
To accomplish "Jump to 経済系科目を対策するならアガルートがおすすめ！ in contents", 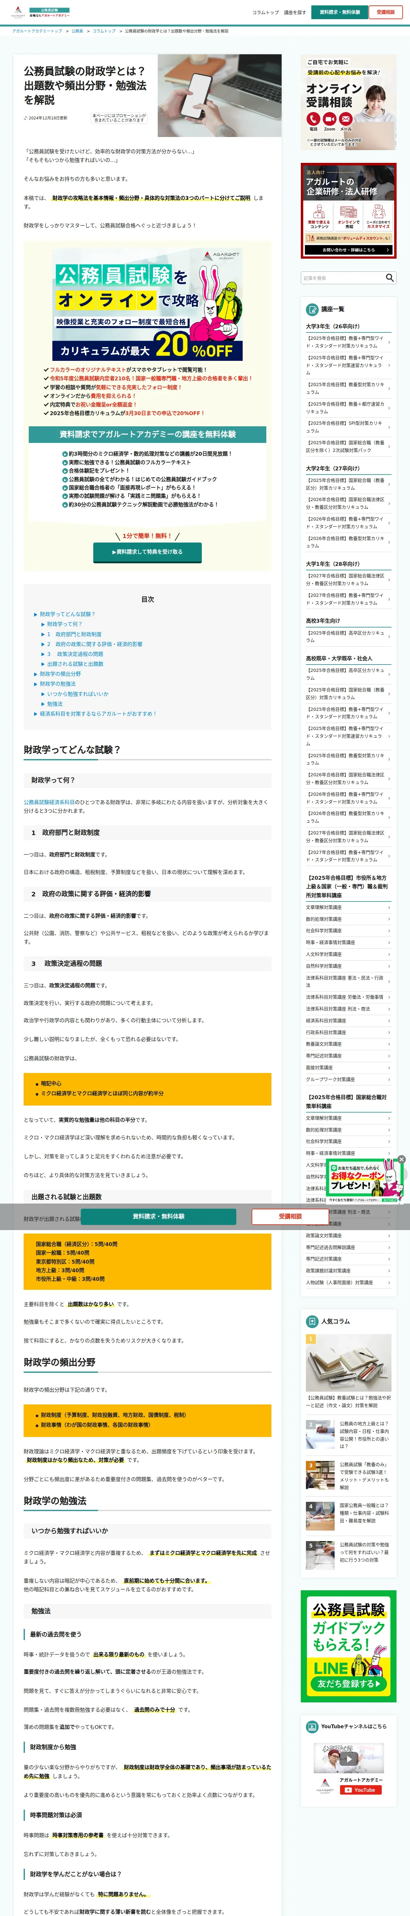I will tap(98, 714).
